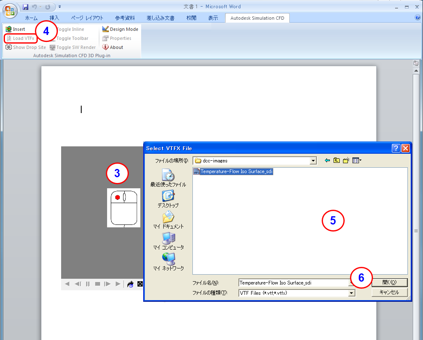Expand ファイルの種類 dropdown

(351, 293)
